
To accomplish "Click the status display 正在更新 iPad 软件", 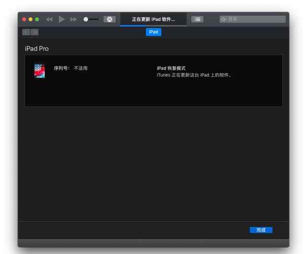I will click(153, 19).
